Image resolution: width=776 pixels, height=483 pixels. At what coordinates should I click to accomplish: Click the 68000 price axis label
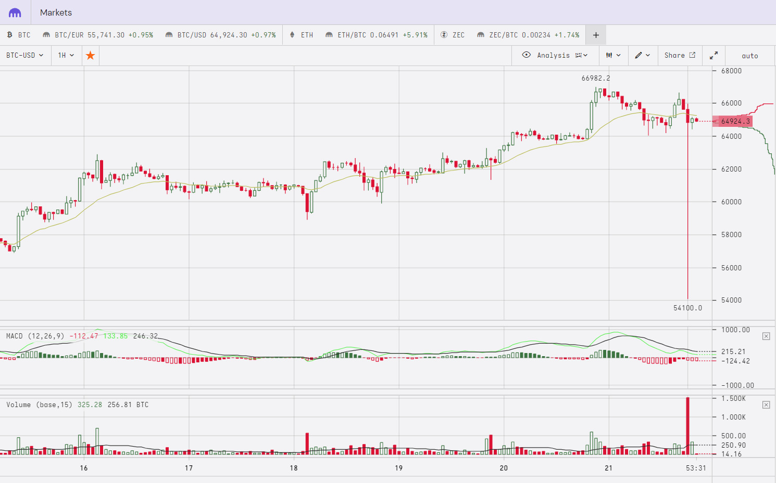[x=731, y=71]
